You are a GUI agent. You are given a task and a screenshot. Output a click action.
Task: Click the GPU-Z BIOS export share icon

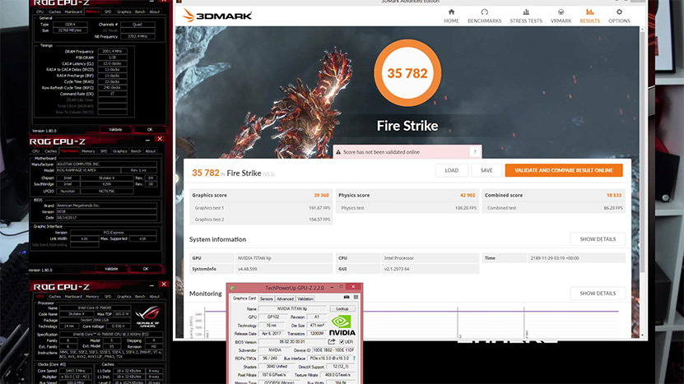tap(332, 342)
